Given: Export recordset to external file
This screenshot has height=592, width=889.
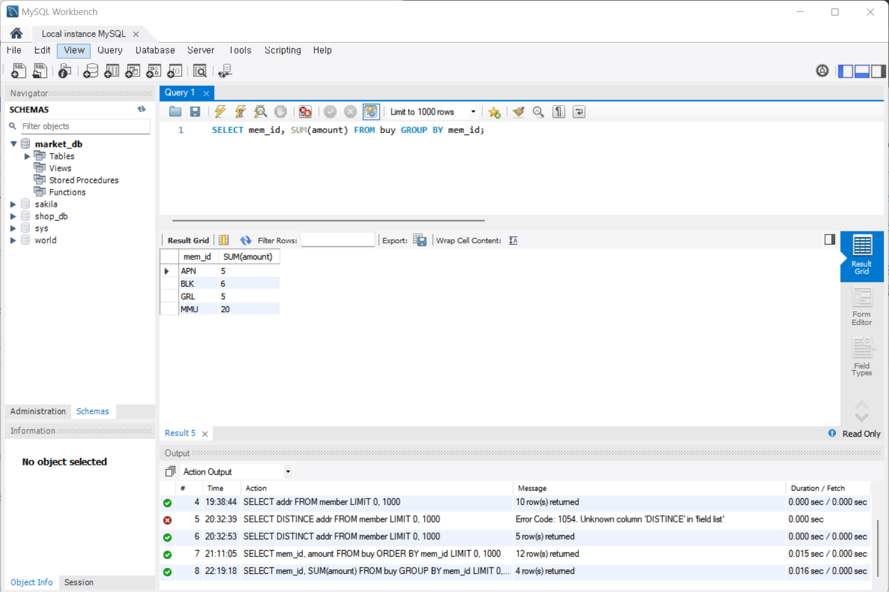Looking at the screenshot, I should pyautogui.click(x=420, y=241).
